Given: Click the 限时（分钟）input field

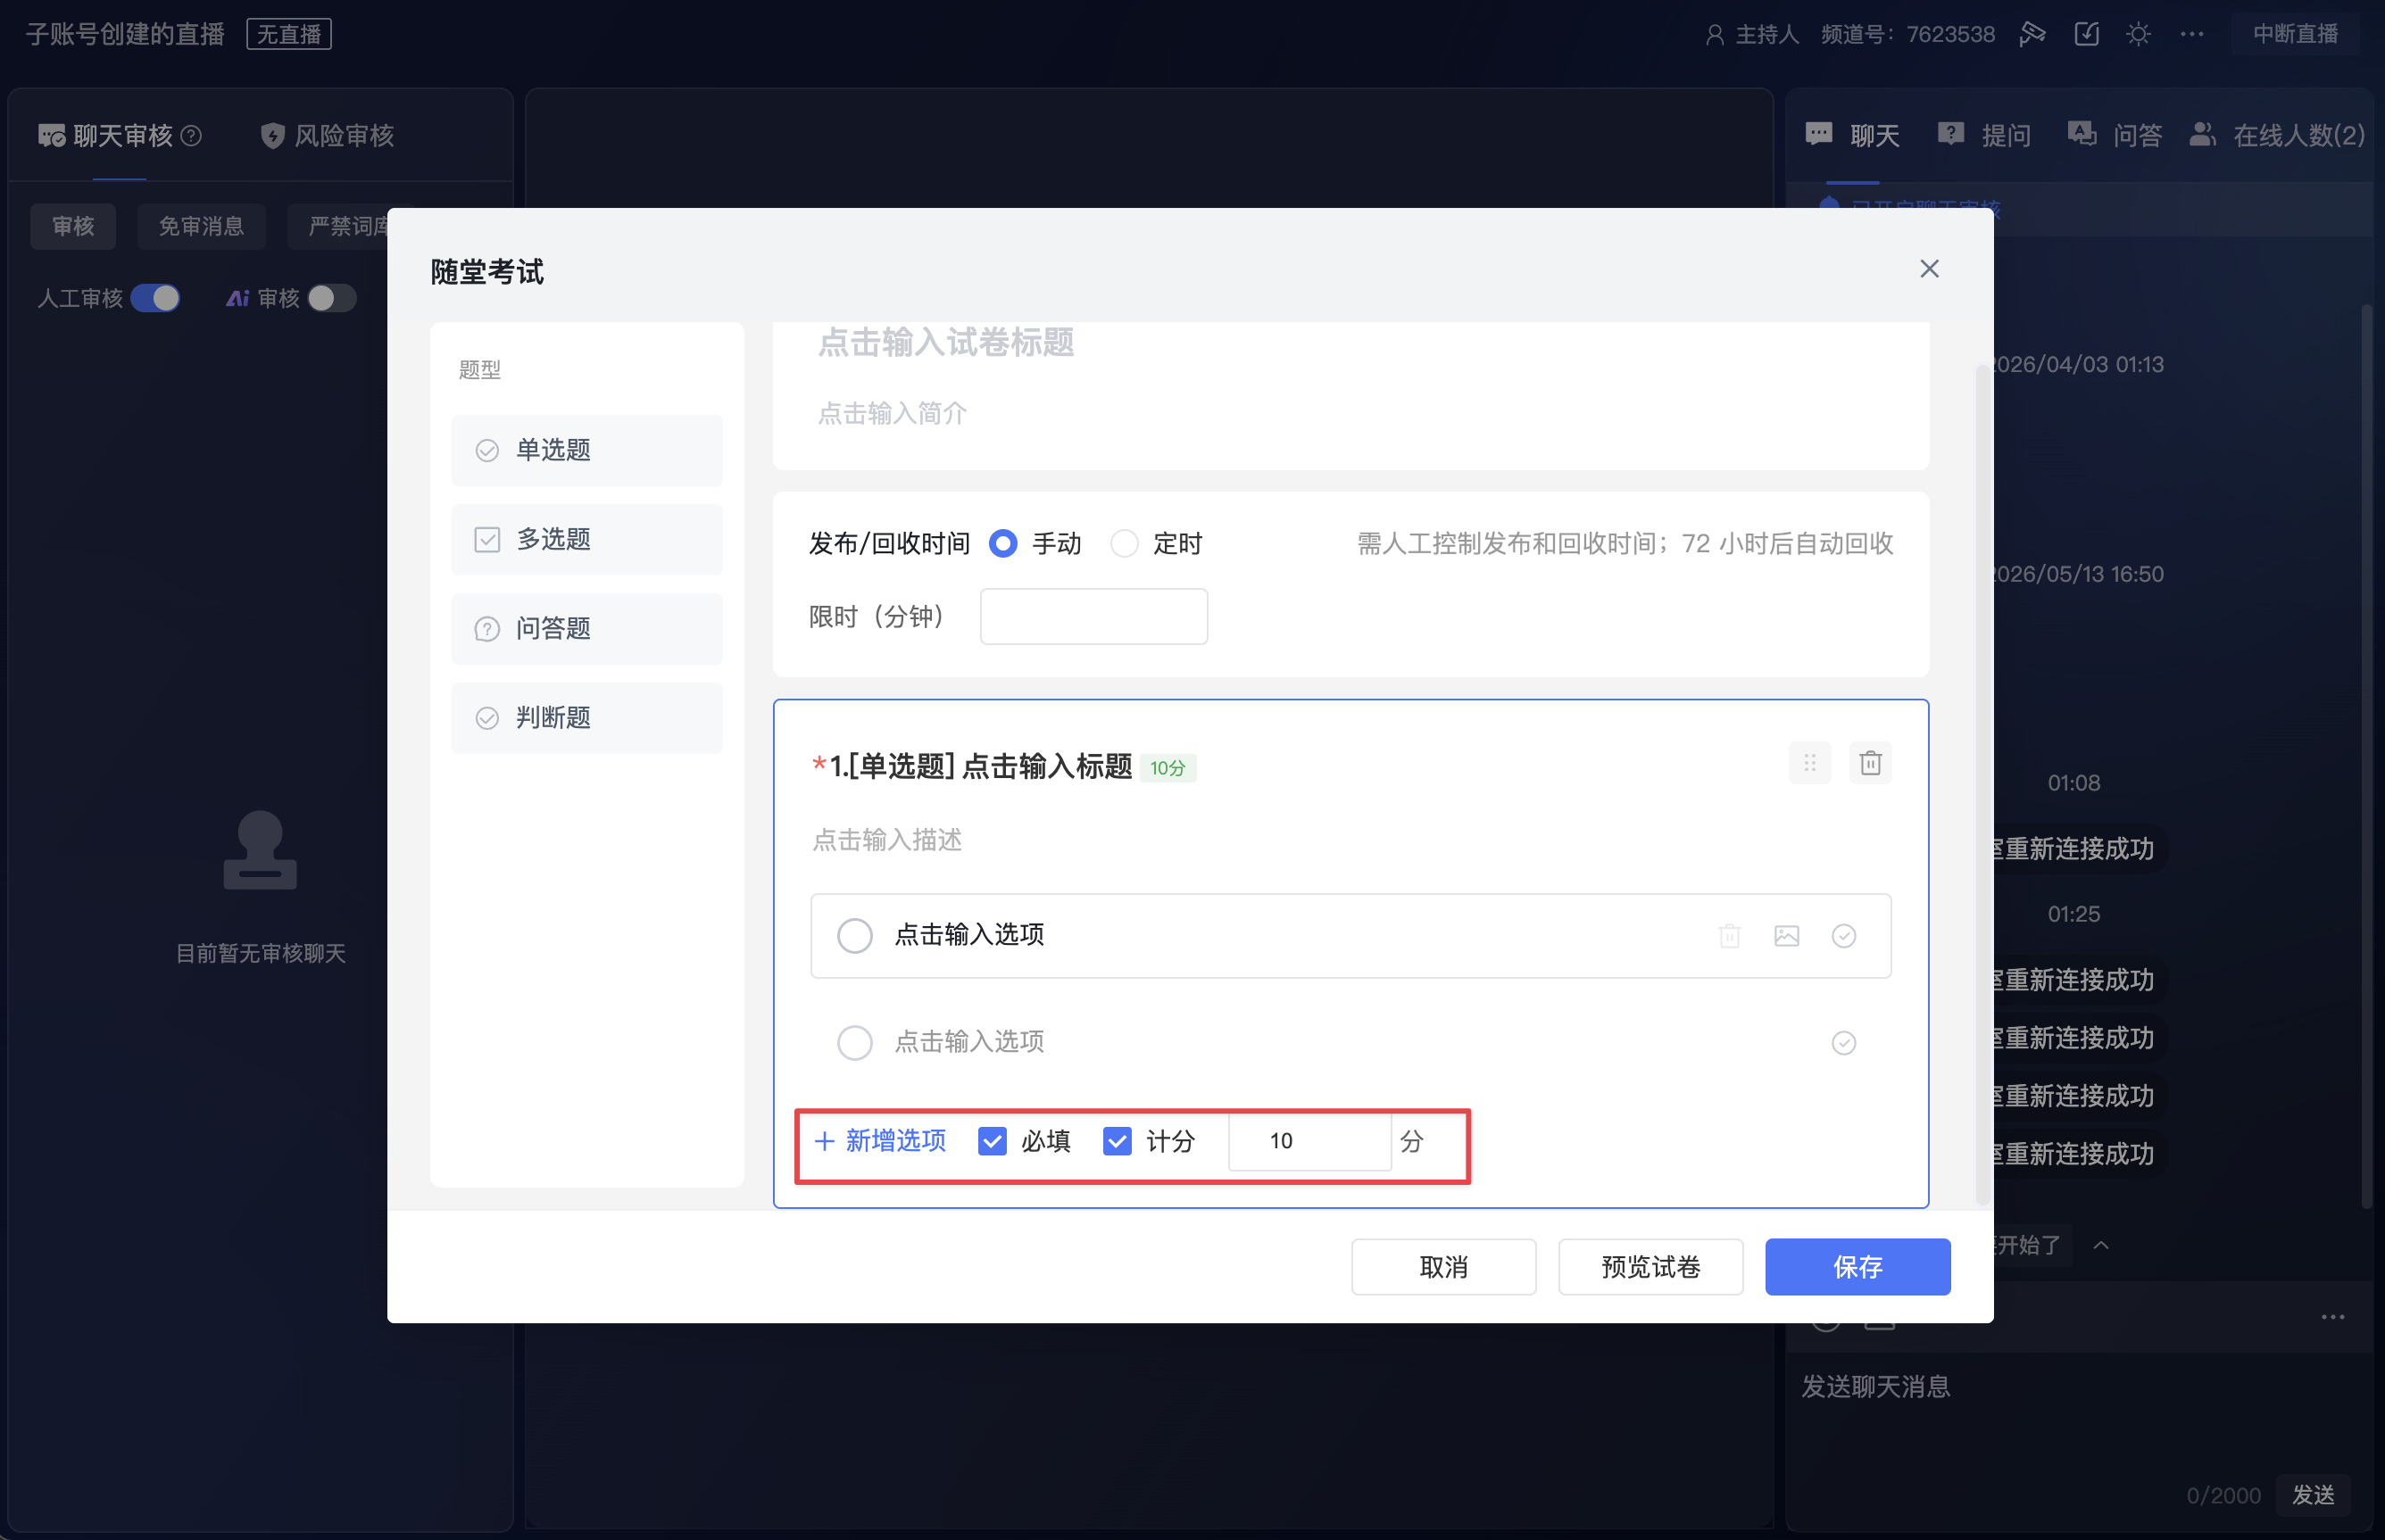Looking at the screenshot, I should pyautogui.click(x=1093, y=616).
